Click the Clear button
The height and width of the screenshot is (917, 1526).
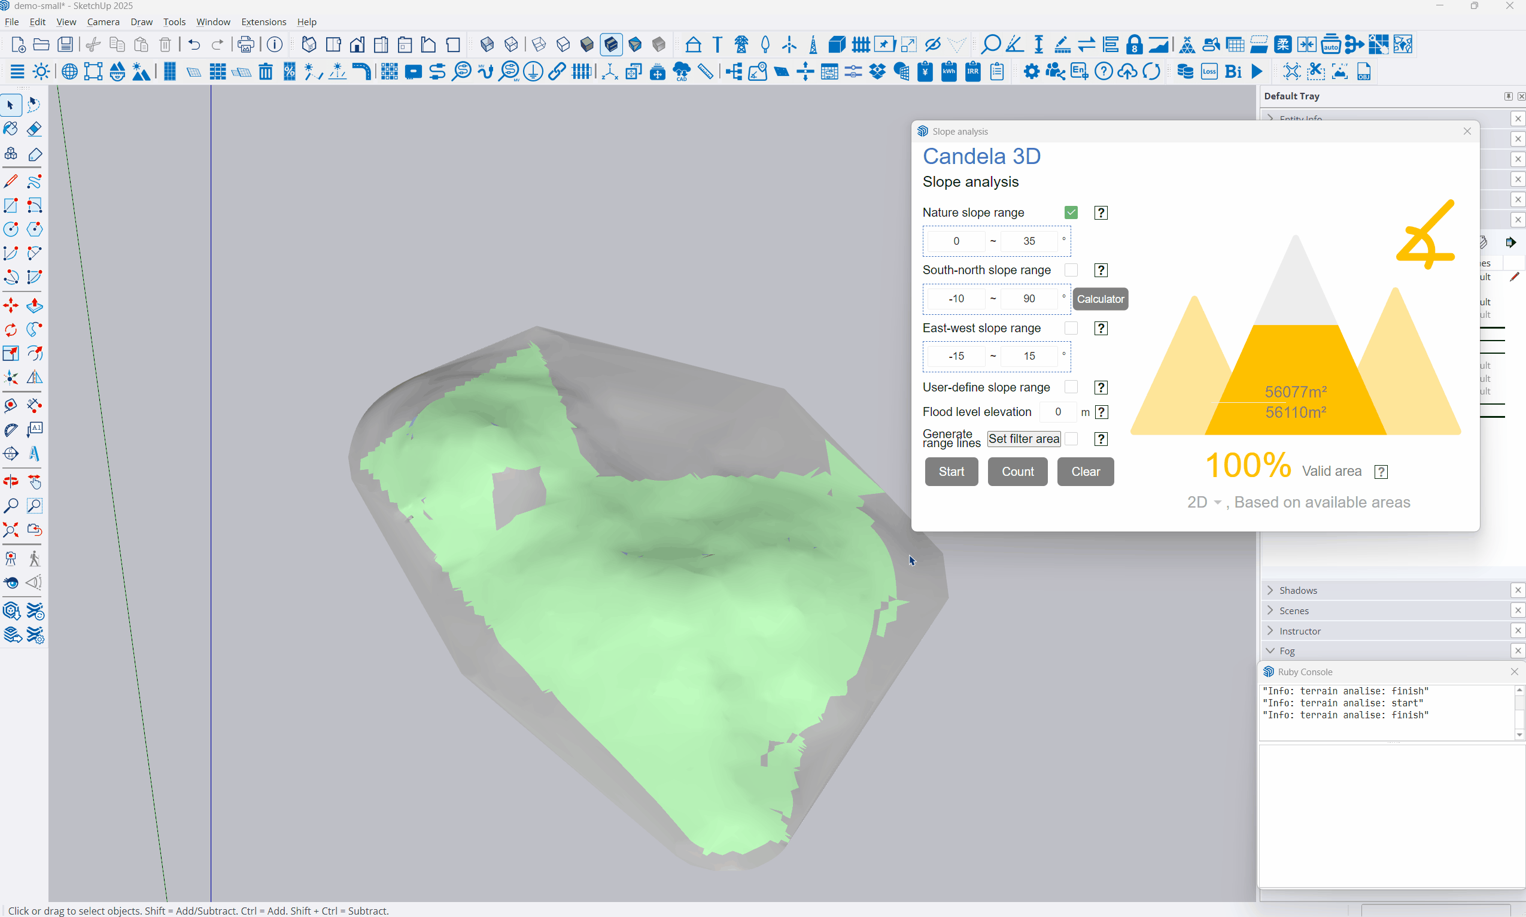1086,472
